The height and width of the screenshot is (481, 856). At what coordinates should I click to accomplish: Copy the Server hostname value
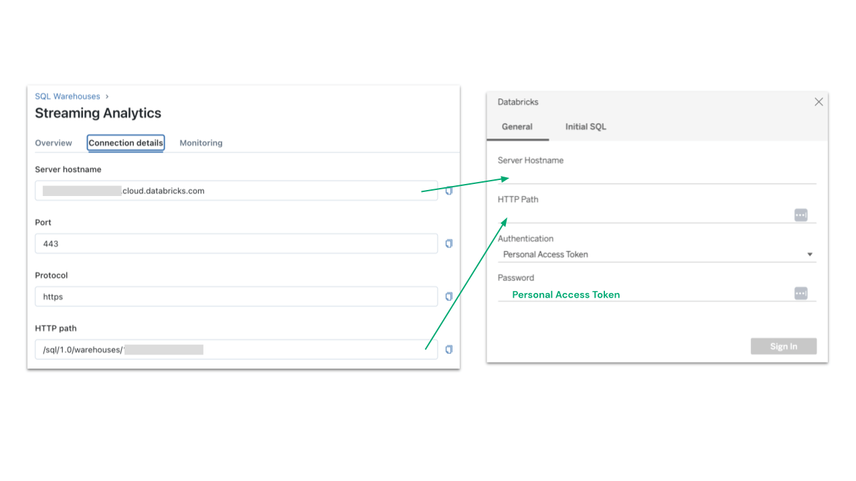(x=449, y=191)
